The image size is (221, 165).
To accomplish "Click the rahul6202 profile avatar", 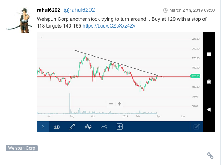I will pyautogui.click(x=19, y=20).
